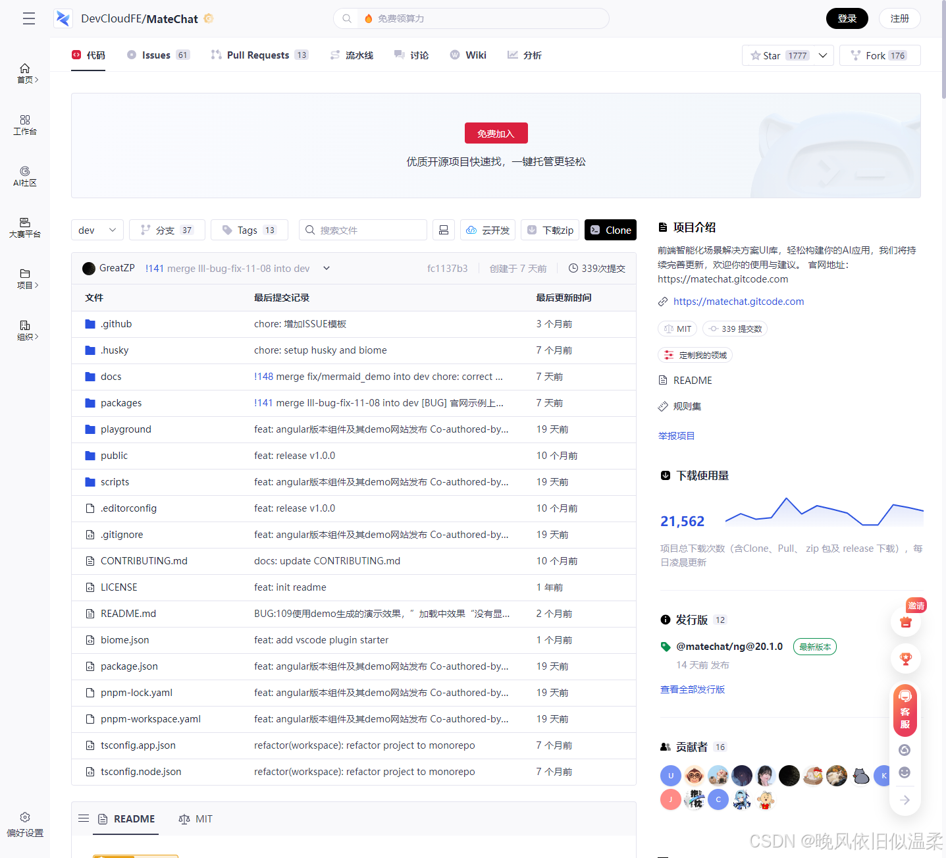
Task: Switch to the 流水线 tab
Action: [352, 55]
